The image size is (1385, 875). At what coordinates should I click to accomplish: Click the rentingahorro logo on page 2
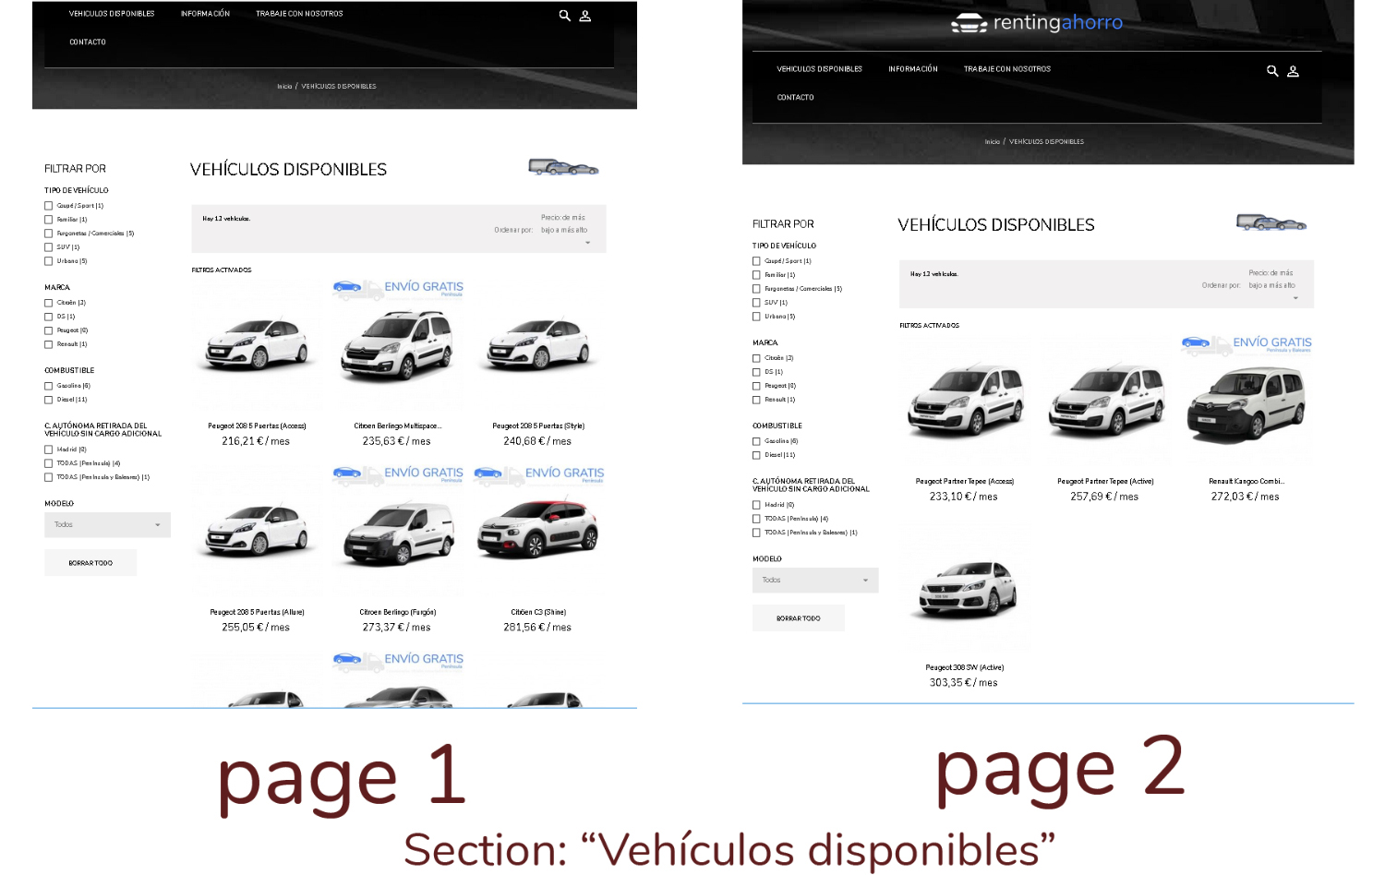(1037, 22)
